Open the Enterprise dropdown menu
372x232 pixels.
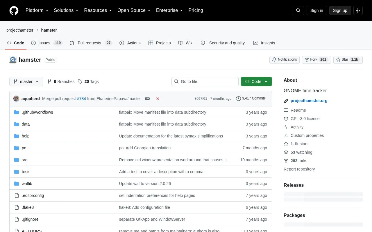pyautogui.click(x=169, y=10)
